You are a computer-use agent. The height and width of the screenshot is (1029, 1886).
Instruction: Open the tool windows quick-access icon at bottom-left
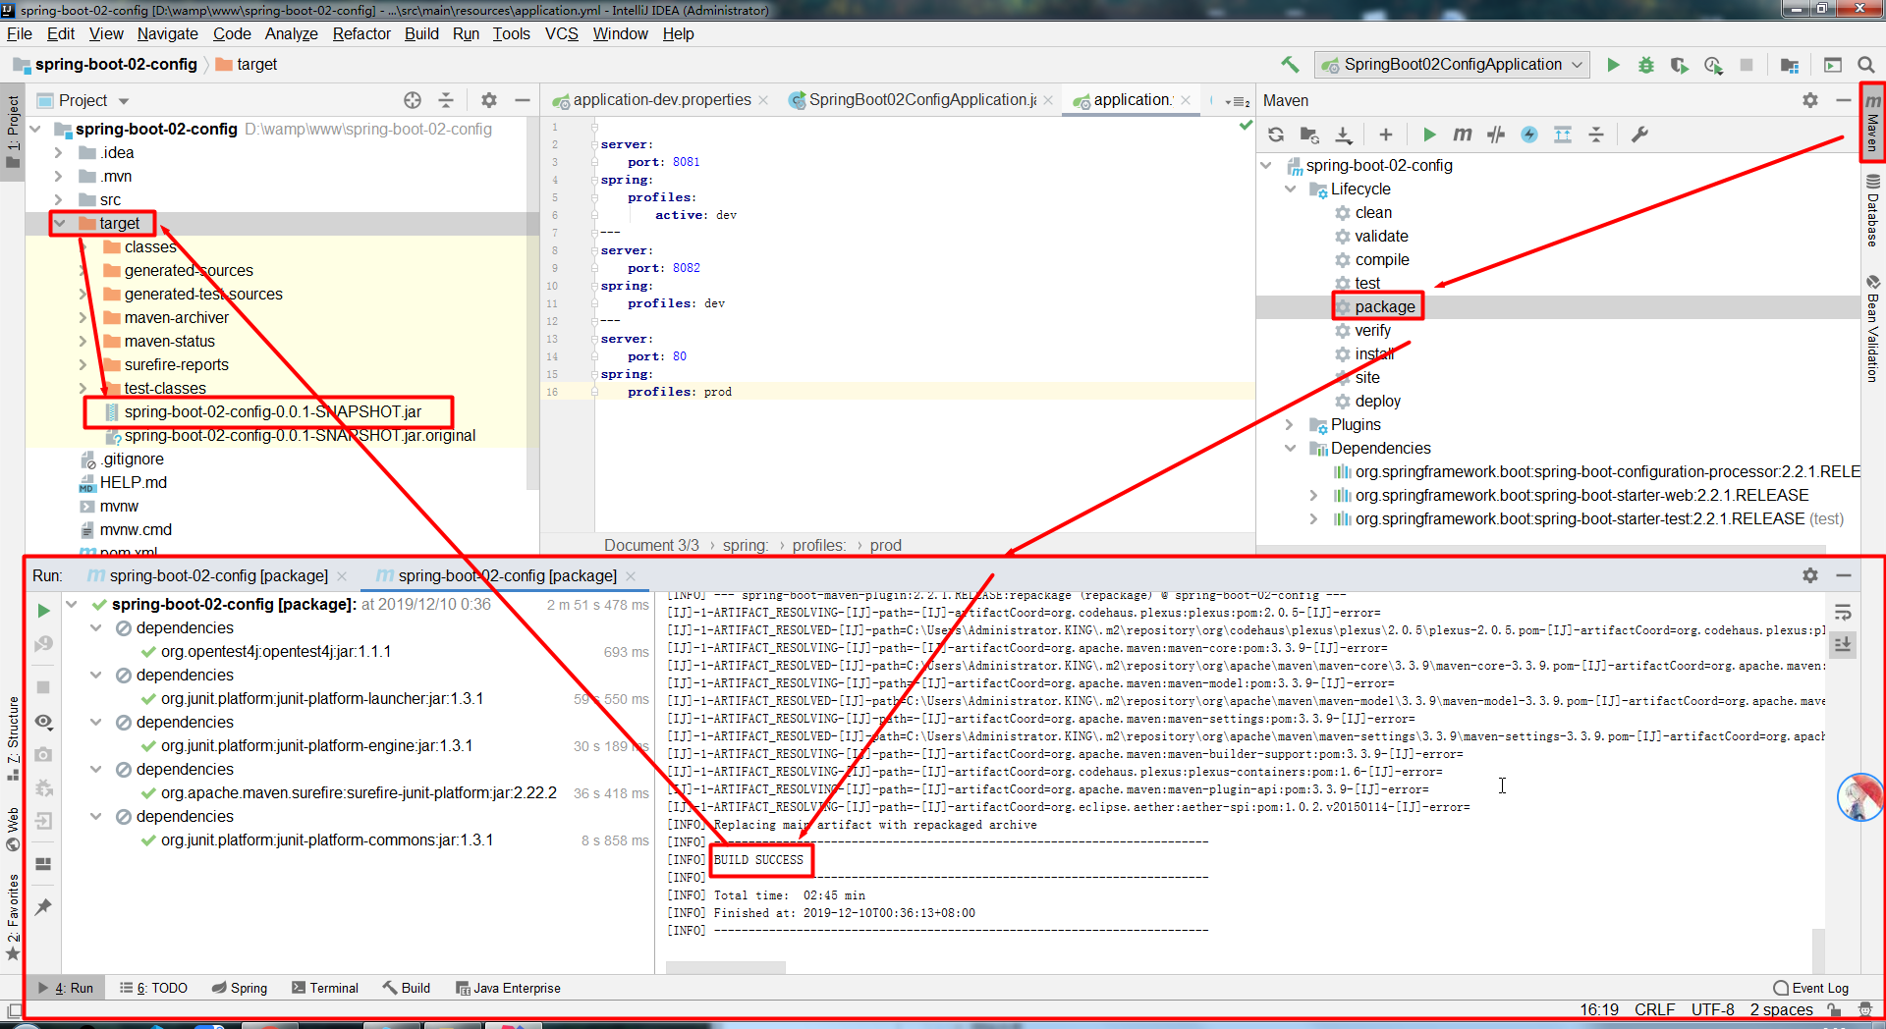[13, 1010]
